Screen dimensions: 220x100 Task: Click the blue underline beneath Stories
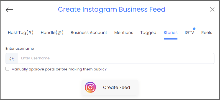click(x=170, y=39)
